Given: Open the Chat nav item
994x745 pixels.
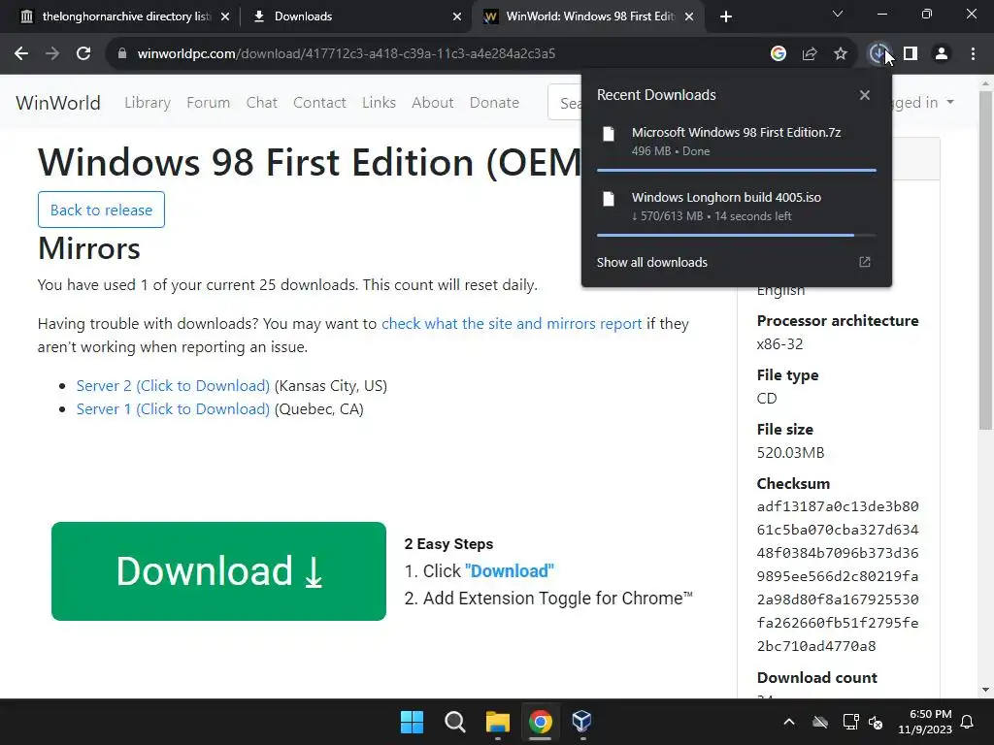Looking at the screenshot, I should coord(262,103).
